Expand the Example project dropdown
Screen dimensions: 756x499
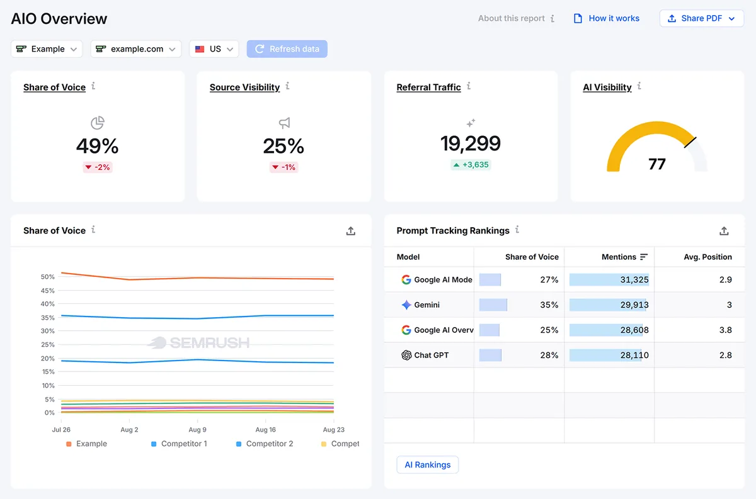(47, 49)
